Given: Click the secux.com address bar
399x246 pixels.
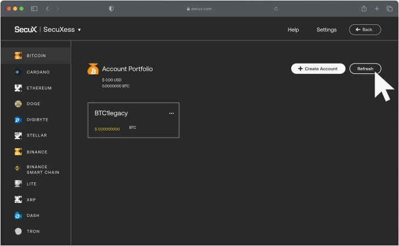Looking at the screenshot, I should (x=199, y=9).
